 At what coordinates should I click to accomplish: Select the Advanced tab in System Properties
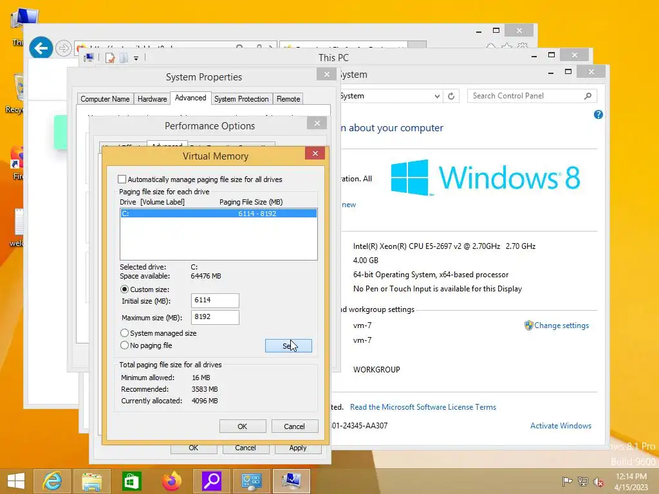point(190,98)
